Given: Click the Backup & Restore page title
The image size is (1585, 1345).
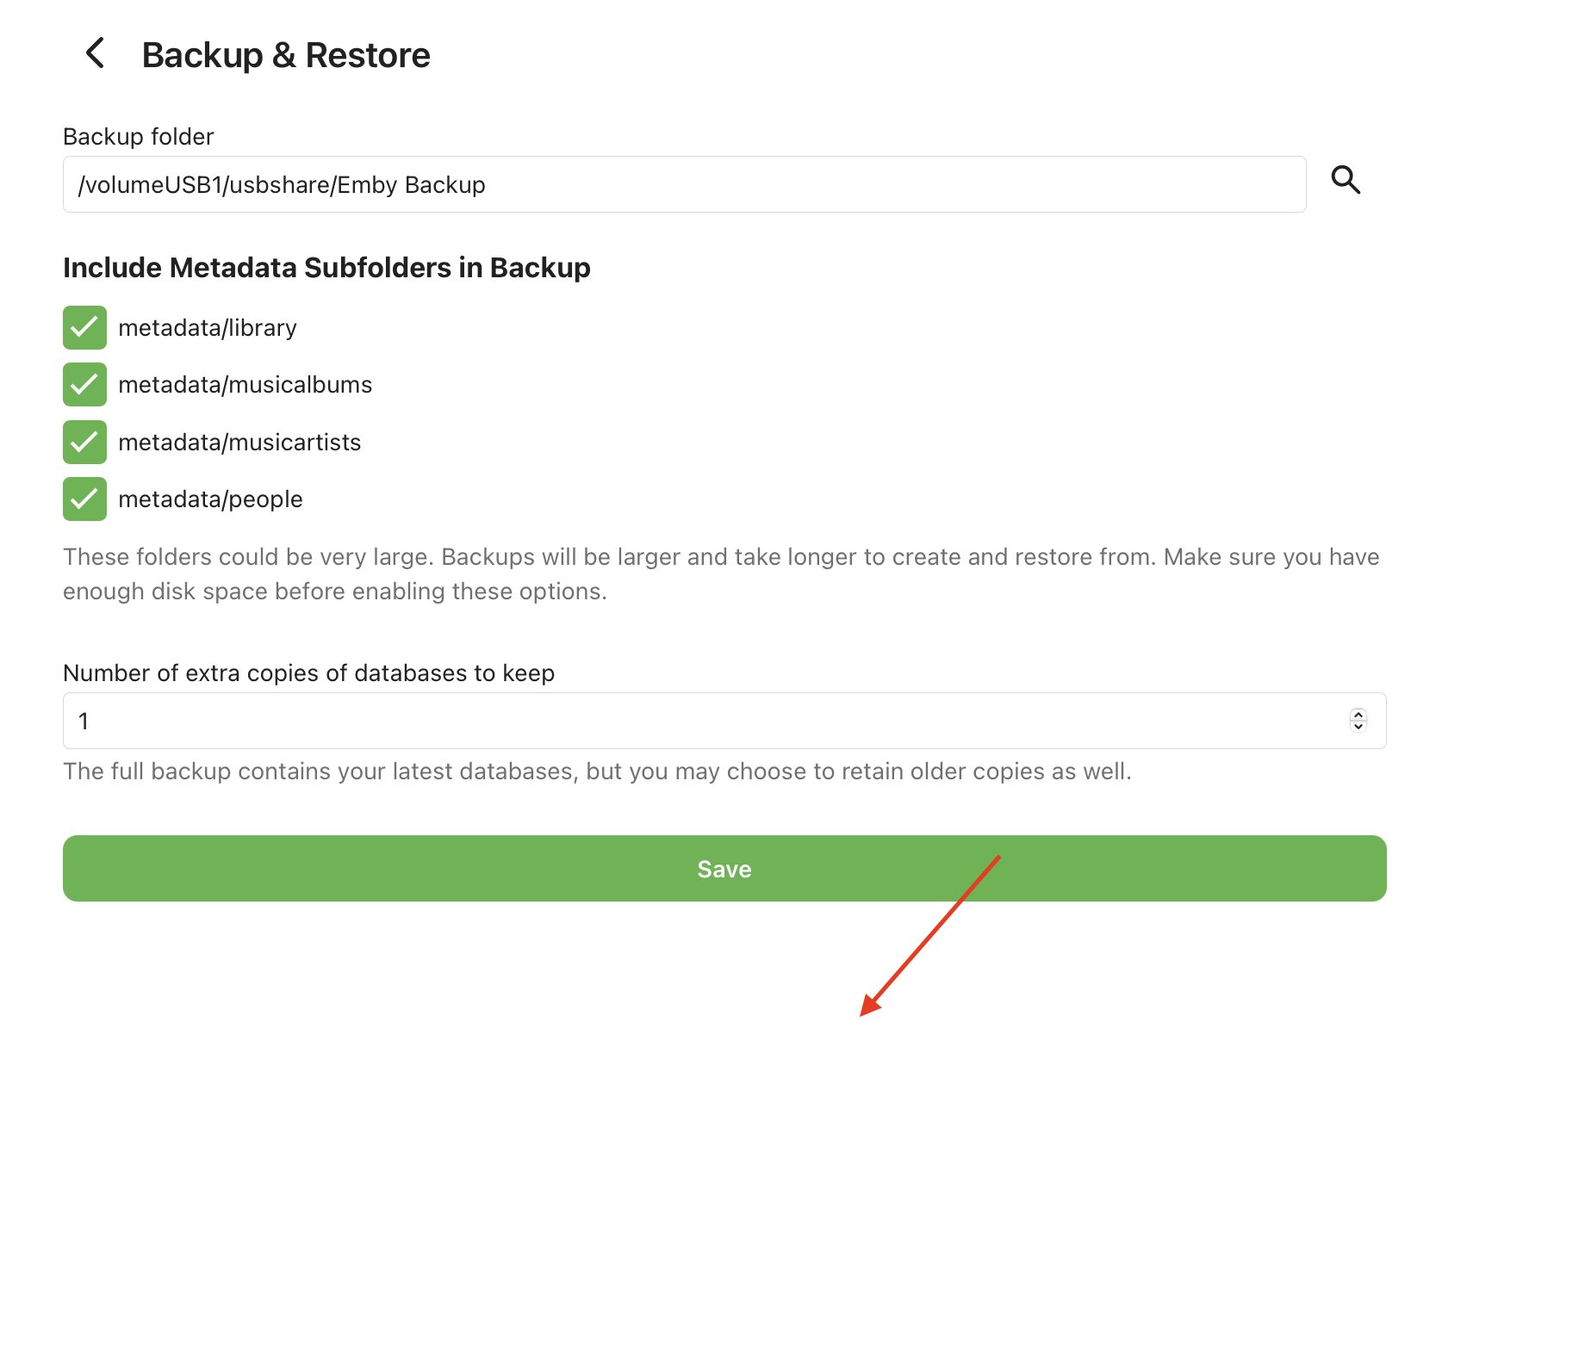Looking at the screenshot, I should point(286,55).
